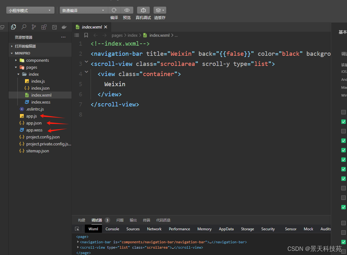
Task: Expand navigation-bar node in Wxml panel
Action: coord(78,242)
